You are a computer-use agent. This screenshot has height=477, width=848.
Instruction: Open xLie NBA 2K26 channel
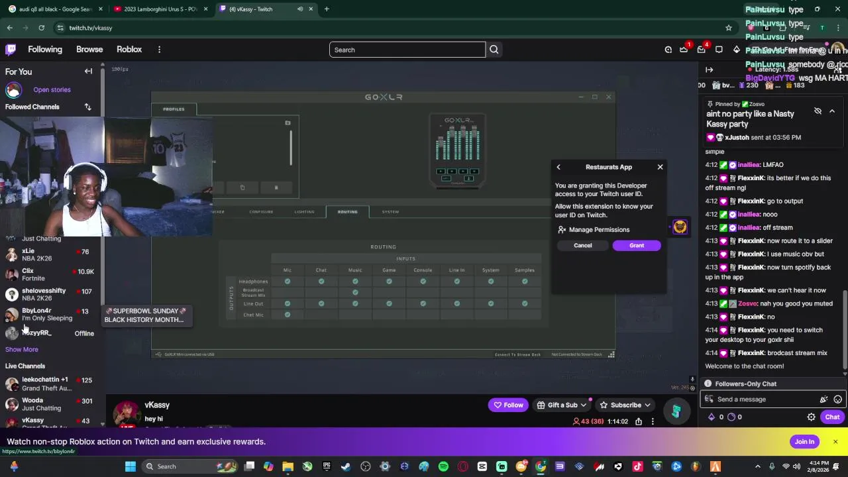click(x=52, y=255)
